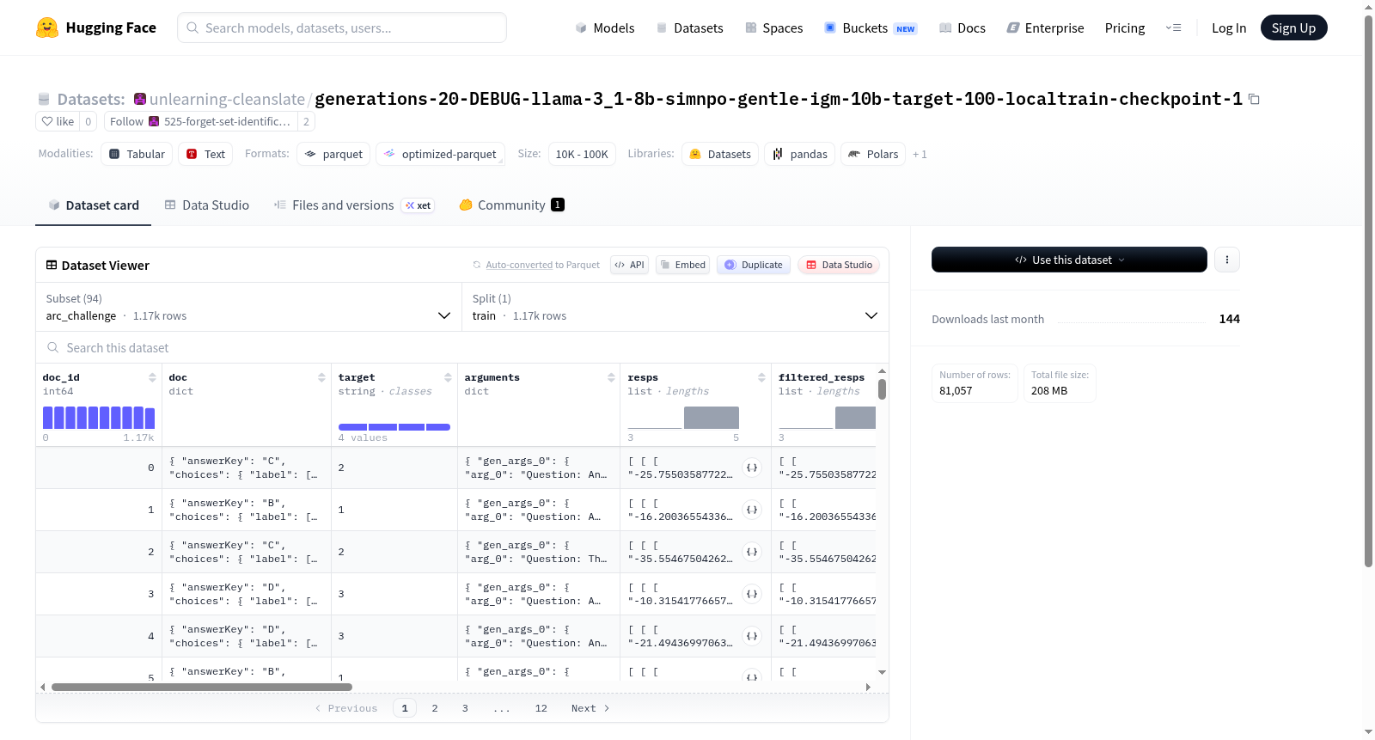Image resolution: width=1375 pixels, height=740 pixels.
Task: Open Datasets in top navigation
Action: 689,28
